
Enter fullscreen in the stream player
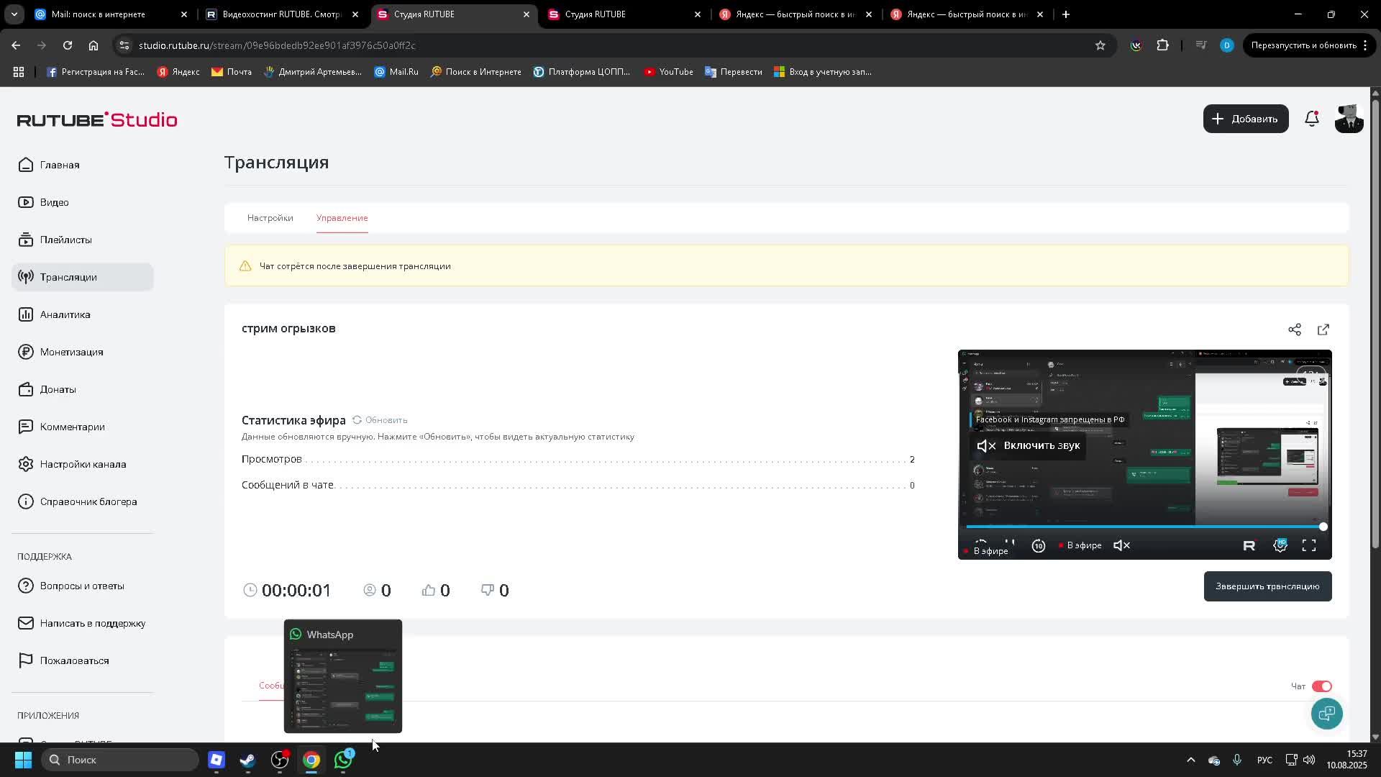[x=1309, y=545]
